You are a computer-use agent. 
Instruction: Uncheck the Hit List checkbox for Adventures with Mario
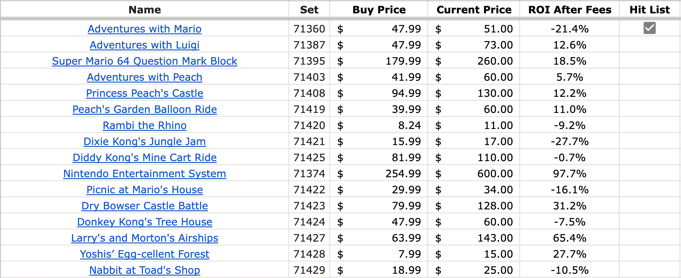click(x=649, y=28)
